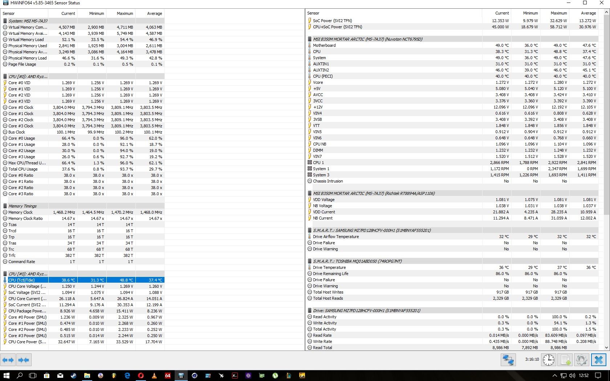The width and height of the screenshot is (610, 381).
Task: Open Windows search magnifier icon
Action: 20,376
